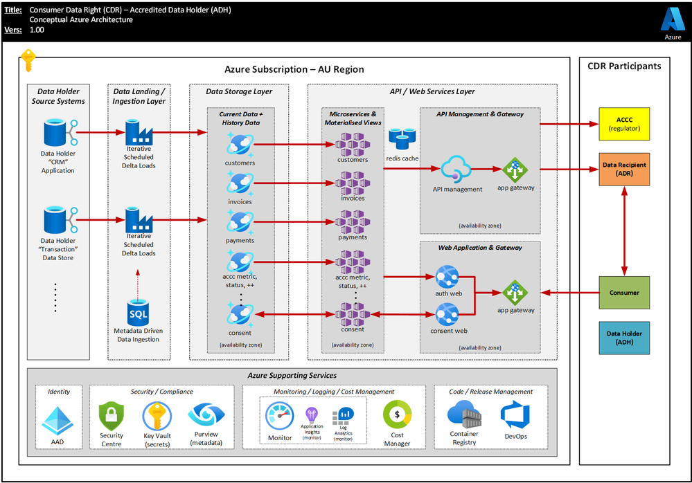Click the Identity section label
This screenshot has height=483, width=692.
[59, 392]
